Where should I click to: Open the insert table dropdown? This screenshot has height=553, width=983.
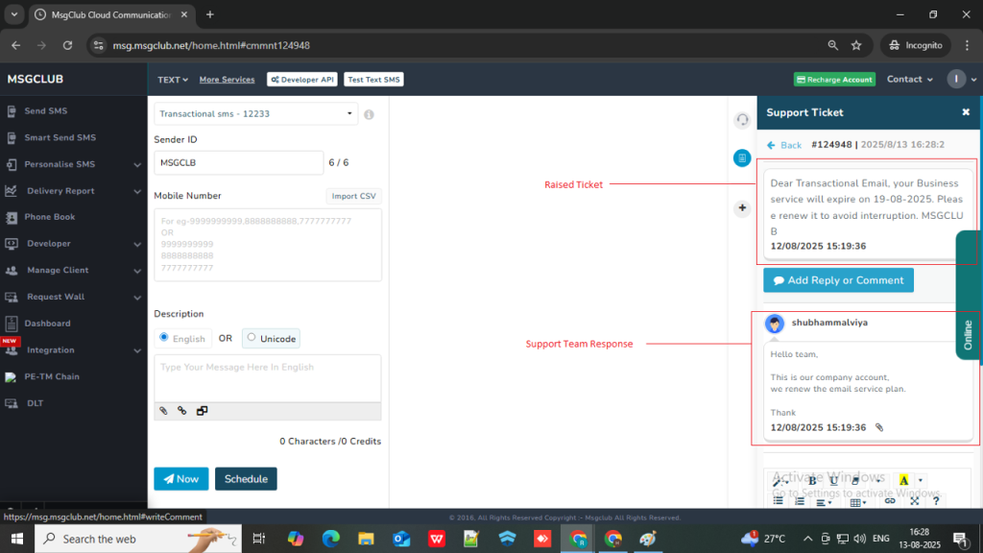pyautogui.click(x=858, y=501)
